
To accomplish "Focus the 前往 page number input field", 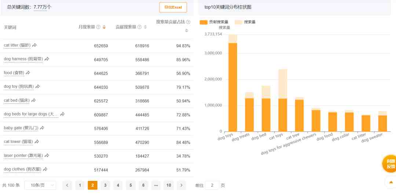I will pos(212,186).
